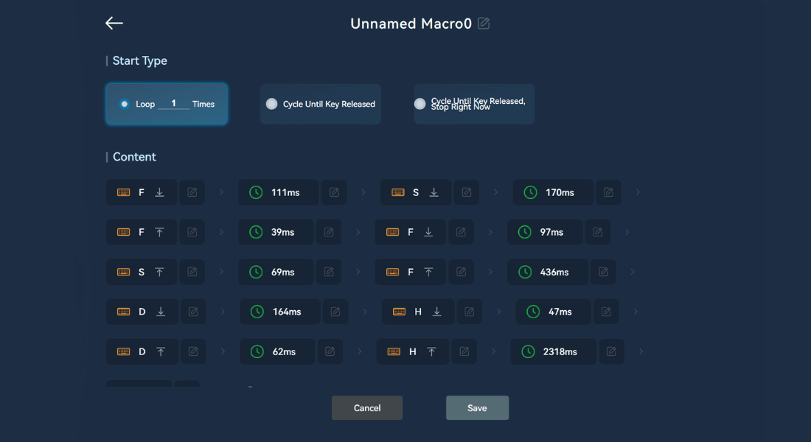Click the chevron after 47ms delay
The image size is (811, 442).
(x=636, y=312)
